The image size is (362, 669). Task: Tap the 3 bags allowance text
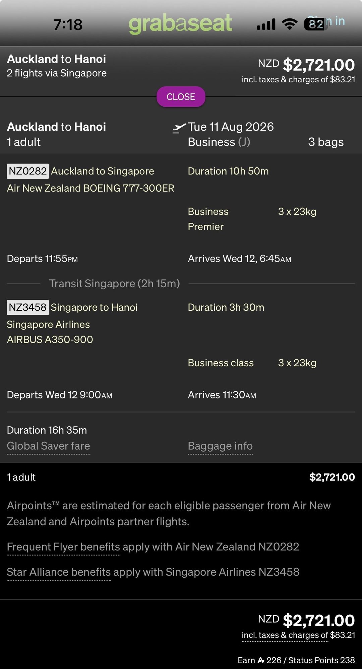(x=326, y=142)
